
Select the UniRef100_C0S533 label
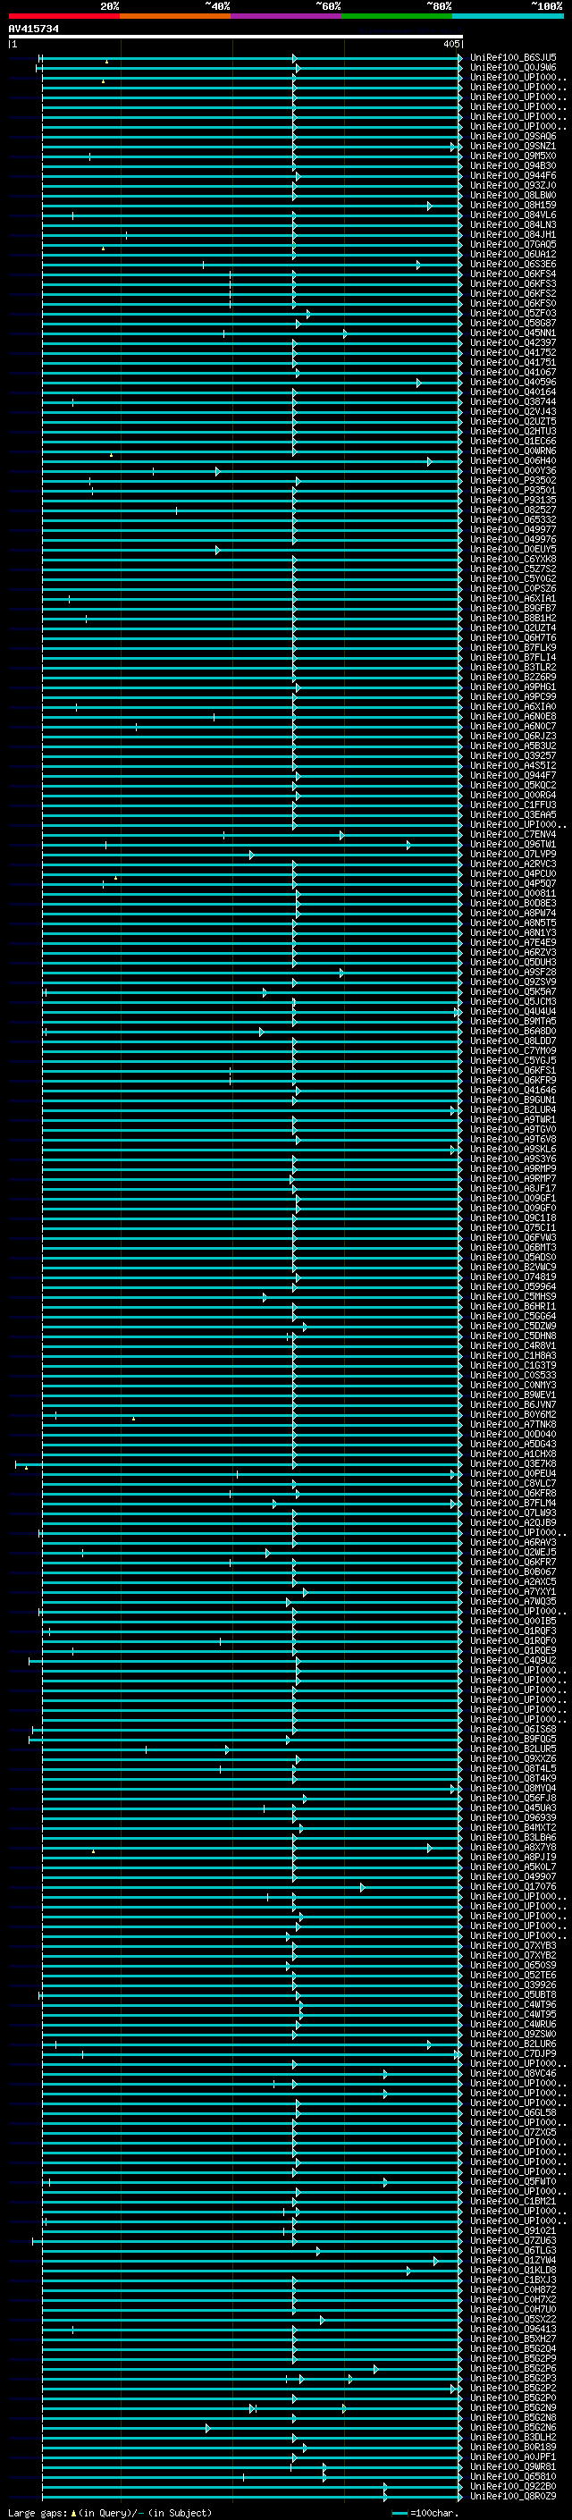(x=513, y=1375)
